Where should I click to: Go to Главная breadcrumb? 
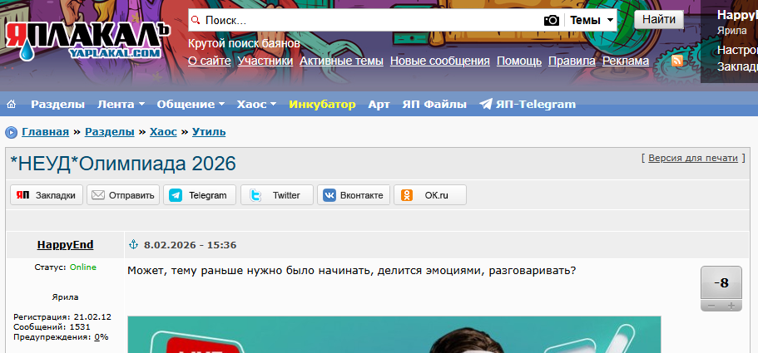[x=46, y=132]
